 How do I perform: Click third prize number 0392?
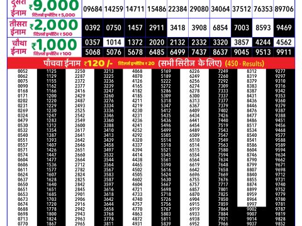(92, 28)
